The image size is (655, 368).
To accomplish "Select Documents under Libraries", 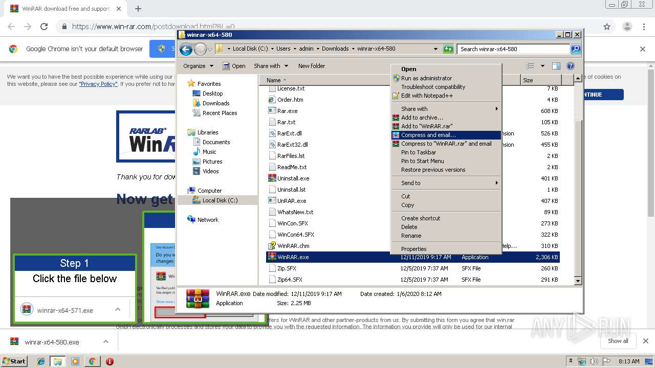I will [216, 142].
